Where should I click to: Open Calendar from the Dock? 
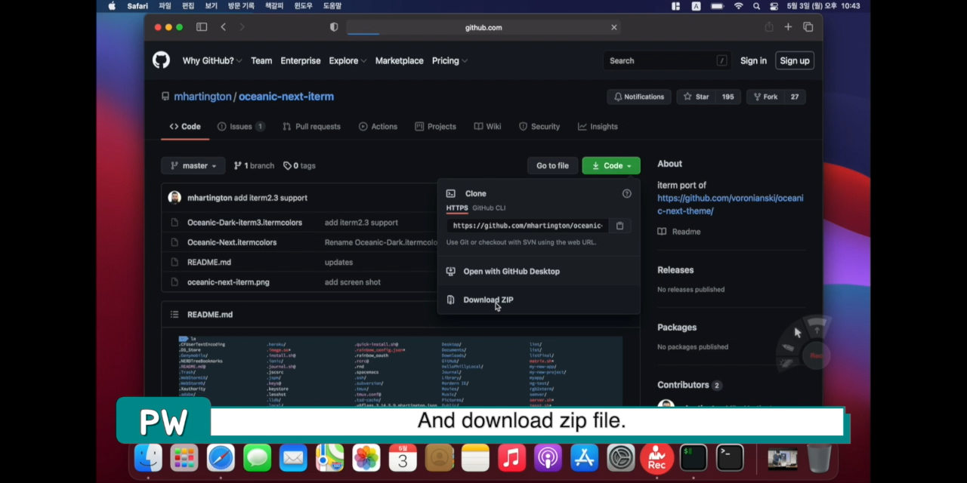tap(403, 457)
